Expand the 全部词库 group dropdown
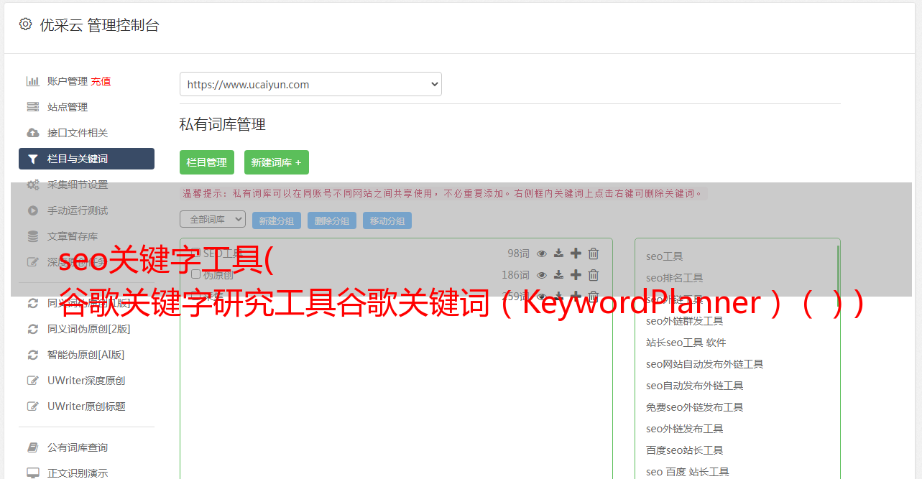This screenshot has width=922, height=479. tap(213, 220)
